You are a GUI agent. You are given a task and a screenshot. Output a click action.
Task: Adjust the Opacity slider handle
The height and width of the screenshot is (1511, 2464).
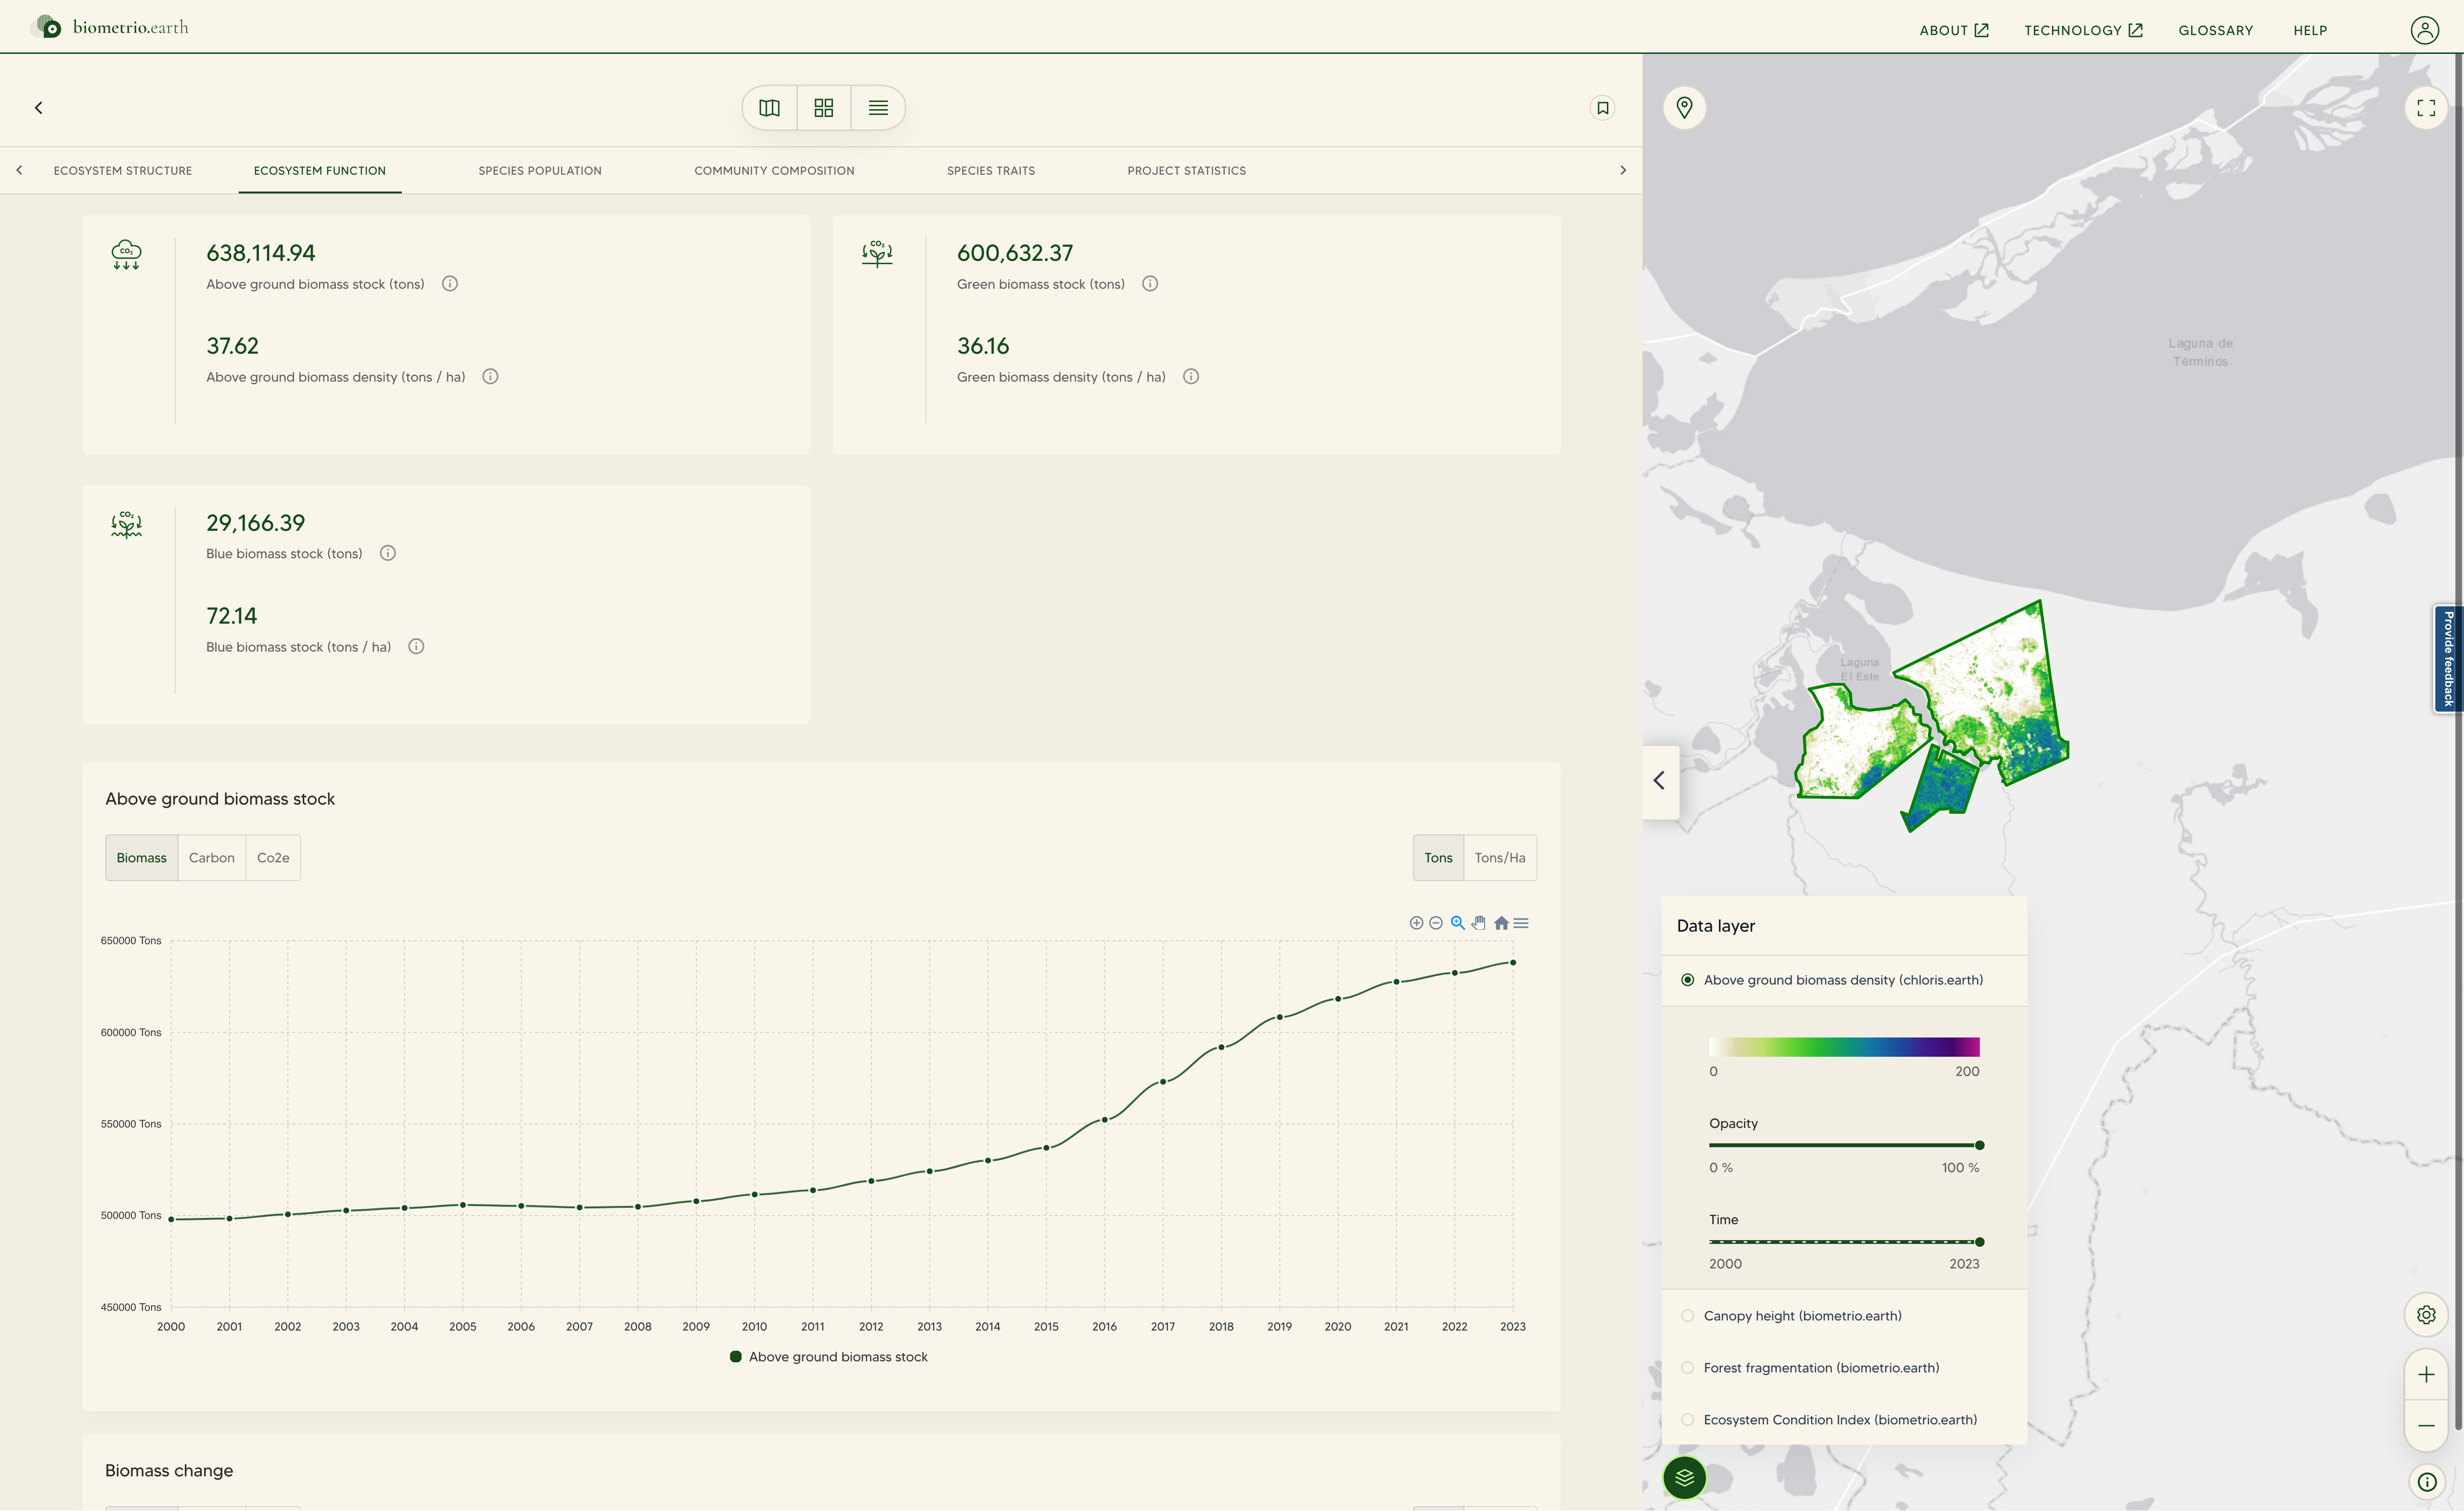(1979, 1146)
